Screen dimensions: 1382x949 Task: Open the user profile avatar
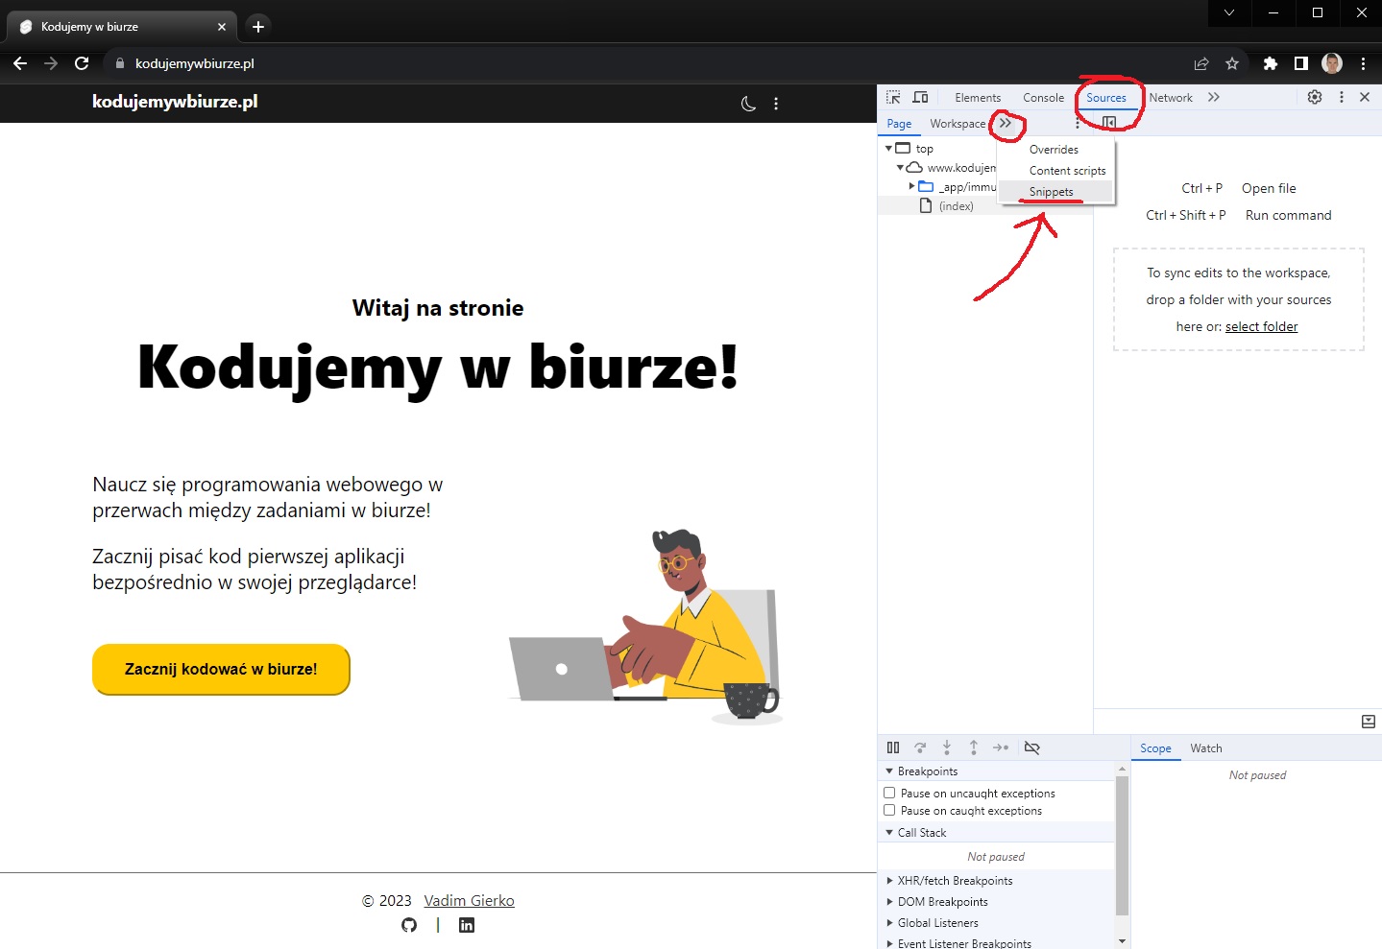1332,63
